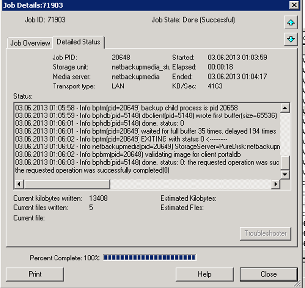Click media server value netbackupmedia
The height and width of the screenshot is (288, 305).
click(136, 77)
